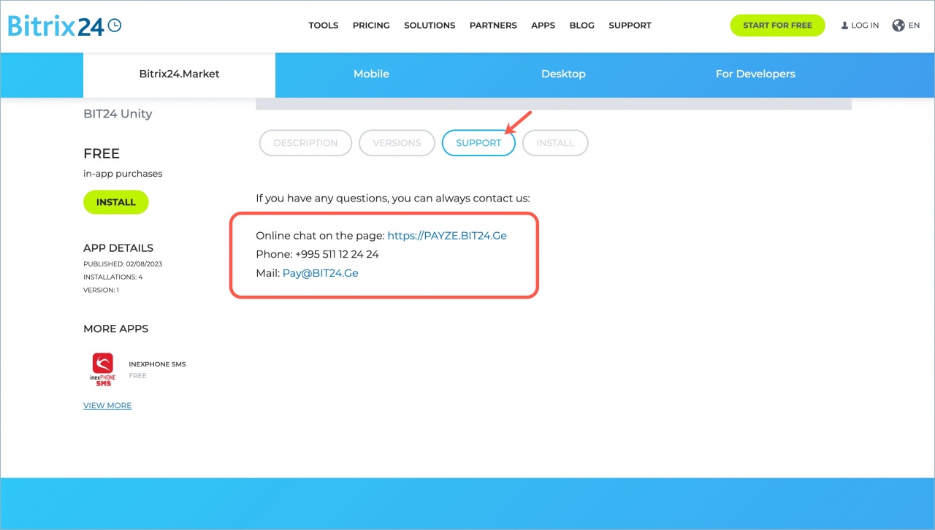Go to the PARTNERS page
The image size is (935, 530).
(x=493, y=26)
